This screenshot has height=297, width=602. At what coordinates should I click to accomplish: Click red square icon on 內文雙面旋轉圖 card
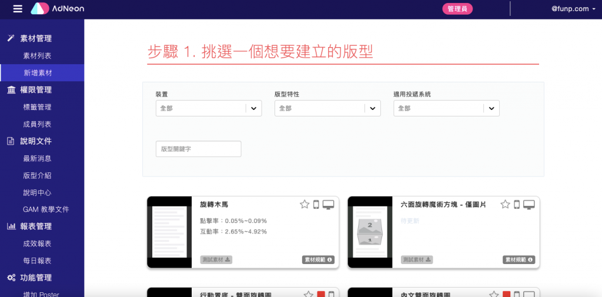click(507, 294)
